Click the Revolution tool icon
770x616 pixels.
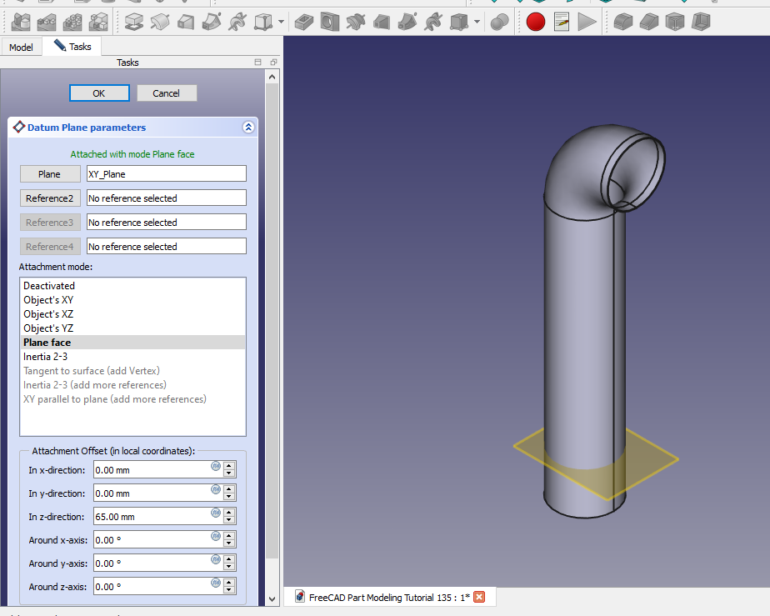coord(160,22)
